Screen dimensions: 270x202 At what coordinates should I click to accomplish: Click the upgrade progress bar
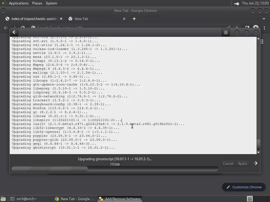(115, 169)
